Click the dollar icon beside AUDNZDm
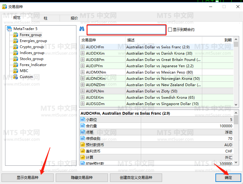Image resolution: width=243 pixels, height=184 pixels. click(83, 85)
